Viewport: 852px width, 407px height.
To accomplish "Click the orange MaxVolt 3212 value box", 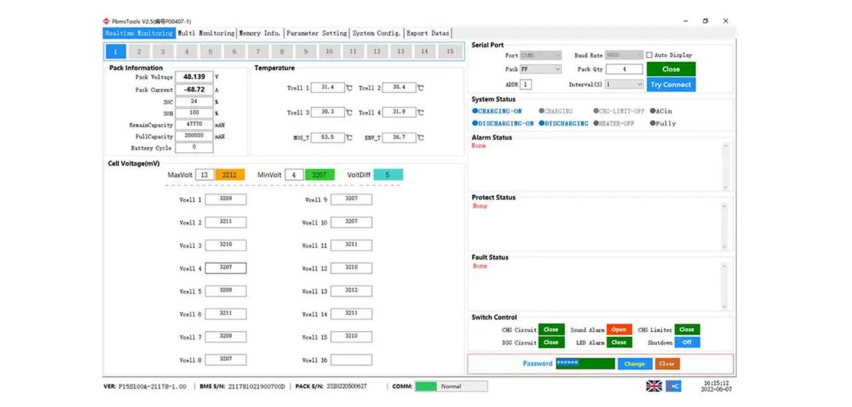I will click(x=230, y=175).
